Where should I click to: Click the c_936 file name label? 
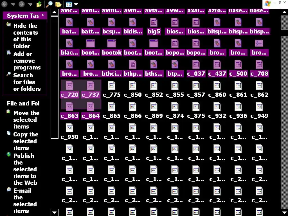pos(238,116)
